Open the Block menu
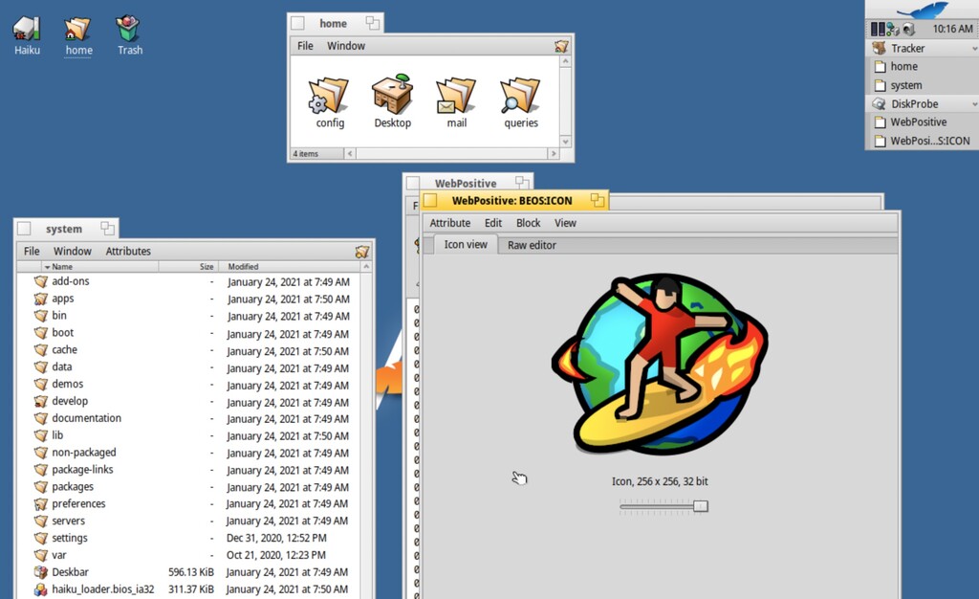Image resolution: width=979 pixels, height=599 pixels. coord(528,223)
